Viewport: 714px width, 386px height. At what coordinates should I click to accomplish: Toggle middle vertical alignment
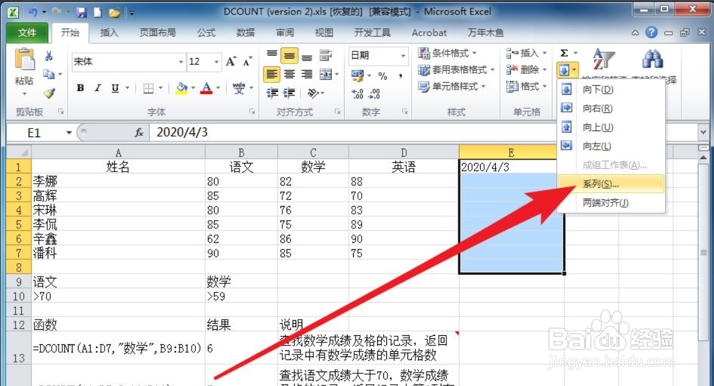pyautogui.click(x=289, y=56)
